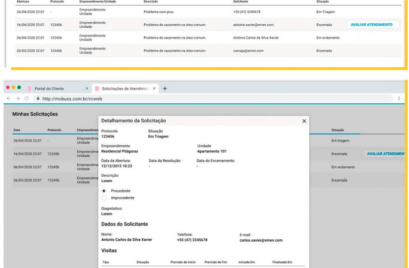Viewport: 409px width, 268px height.
Task: Click the Portal do Cliente tab favicon
Action: pyautogui.click(x=29, y=89)
